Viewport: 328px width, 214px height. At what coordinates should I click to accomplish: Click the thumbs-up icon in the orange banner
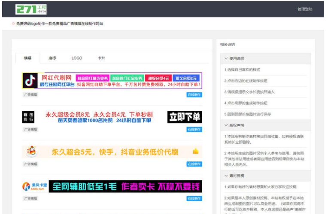[195, 151]
